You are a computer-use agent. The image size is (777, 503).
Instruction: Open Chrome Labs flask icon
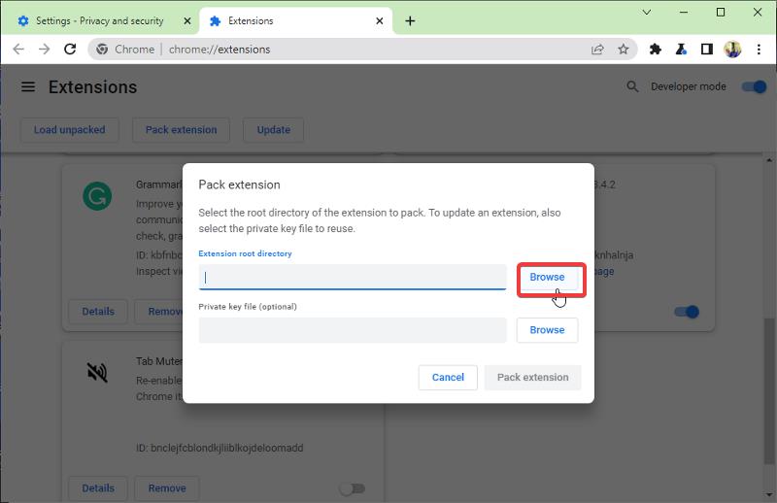(681, 50)
